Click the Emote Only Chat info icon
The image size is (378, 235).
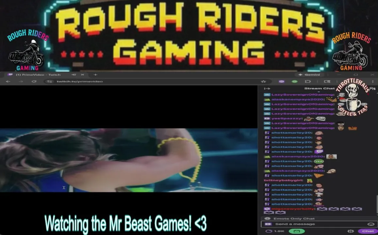click(267, 219)
